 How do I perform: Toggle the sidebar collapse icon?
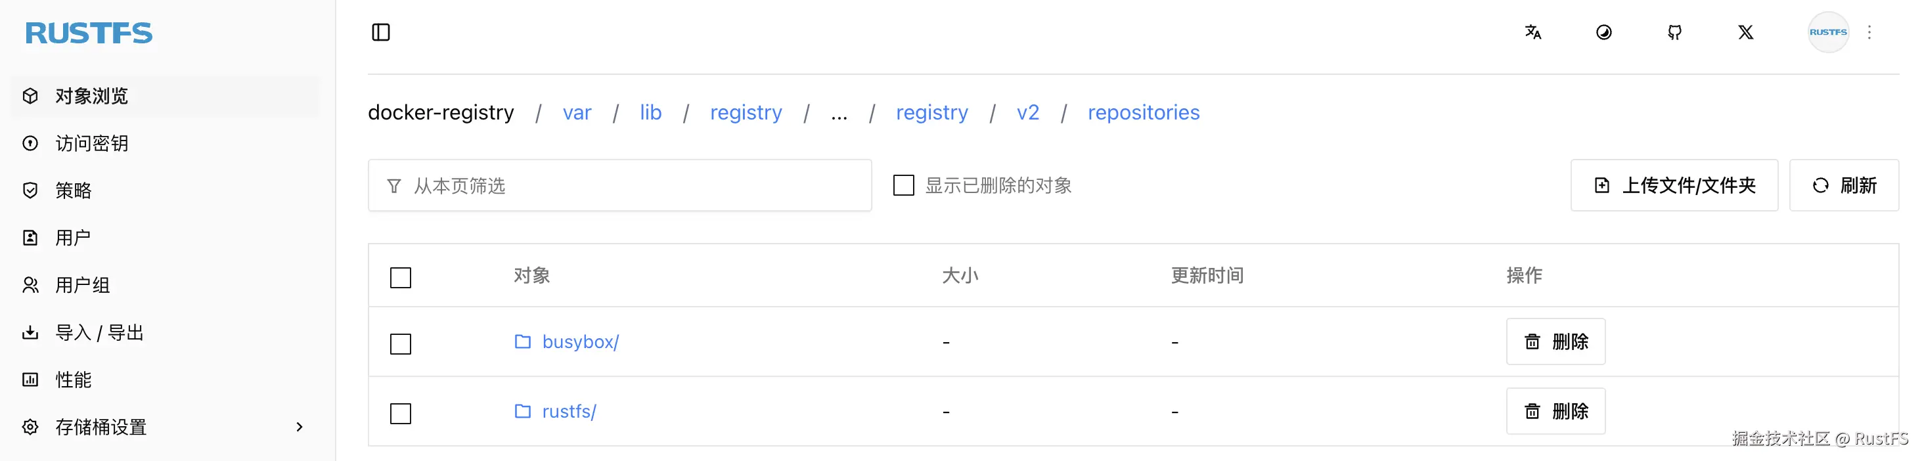[x=380, y=32]
